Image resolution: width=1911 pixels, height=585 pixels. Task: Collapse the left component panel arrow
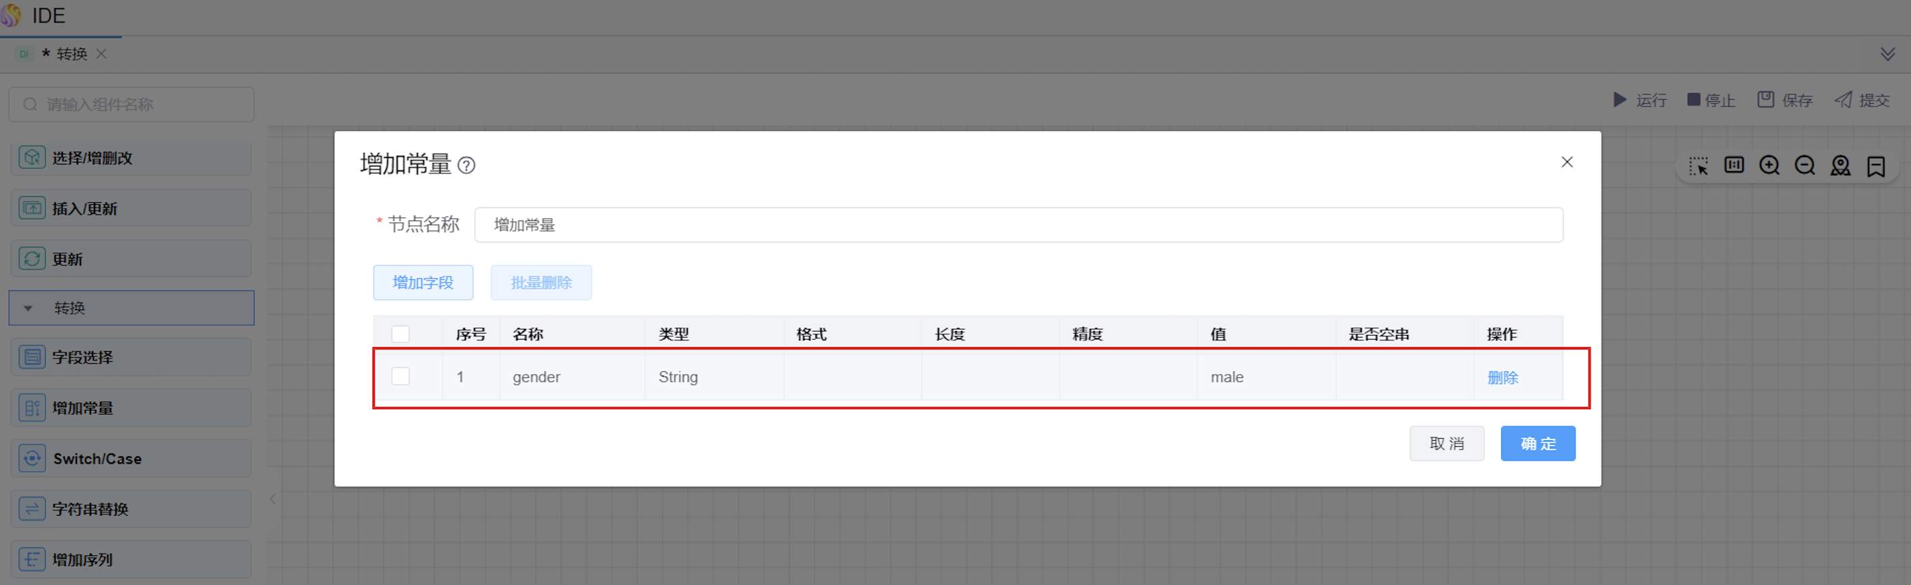tap(273, 499)
